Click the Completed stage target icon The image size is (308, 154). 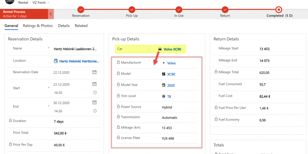click(278, 9)
